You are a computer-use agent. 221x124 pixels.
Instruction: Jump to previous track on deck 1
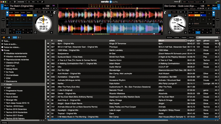pyautogui.click(x=47, y=12)
